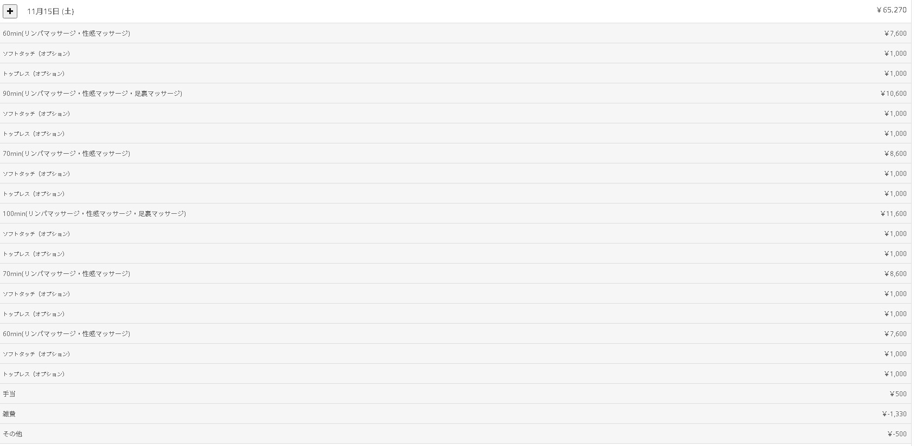Select the ¥-1,330 雑費 amount
Screen dimensions: 916x446
pyautogui.click(x=894, y=414)
